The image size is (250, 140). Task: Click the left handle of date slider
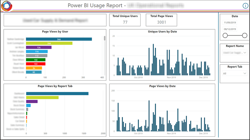225,35
